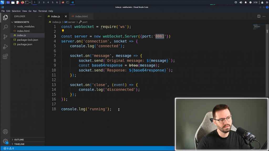The width and height of the screenshot is (269, 151).
Task: Open the volume control in the system tray
Action: click(x=241, y=2)
